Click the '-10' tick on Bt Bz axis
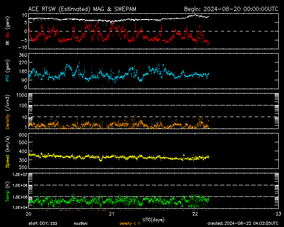284x227 pixels. (23, 47)
